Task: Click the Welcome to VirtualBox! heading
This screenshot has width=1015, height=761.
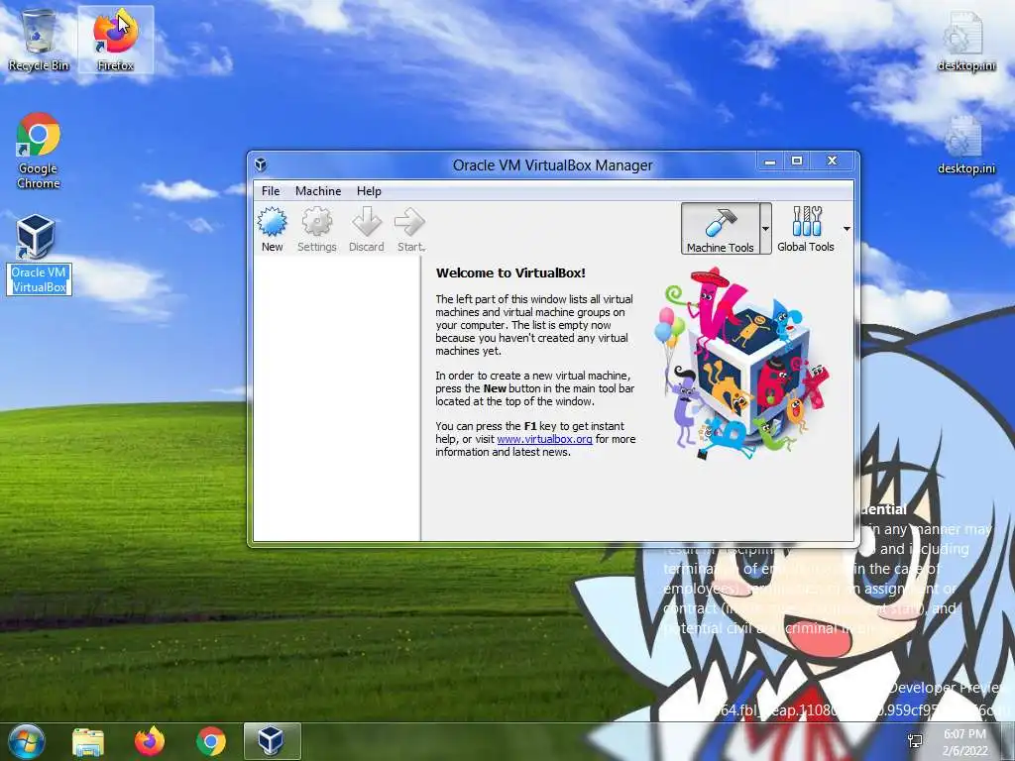Action: pyautogui.click(x=510, y=273)
